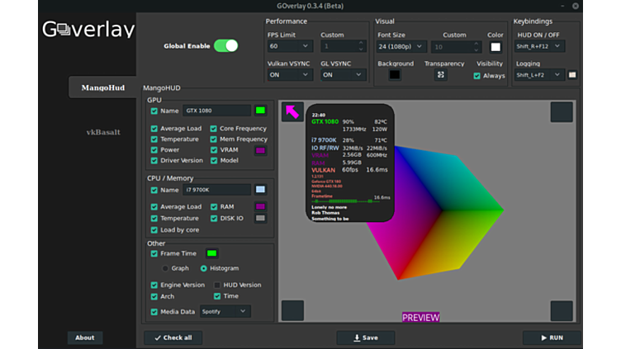The width and height of the screenshot is (621, 349).
Task: Click the green GPU name color swatch
Action: pyautogui.click(x=260, y=111)
